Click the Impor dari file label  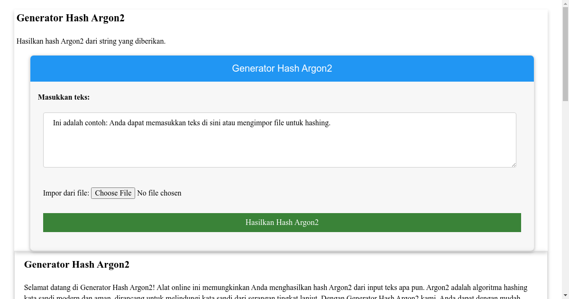[66, 193]
